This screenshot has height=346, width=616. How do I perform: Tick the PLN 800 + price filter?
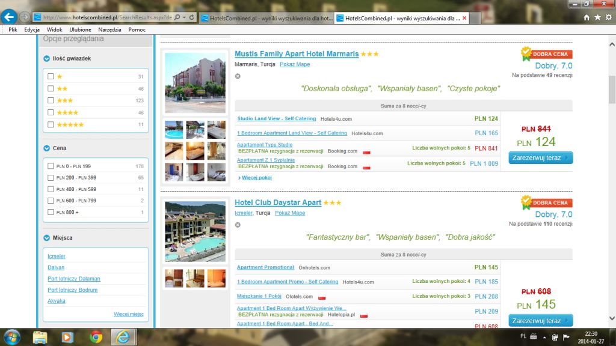[x=51, y=212]
